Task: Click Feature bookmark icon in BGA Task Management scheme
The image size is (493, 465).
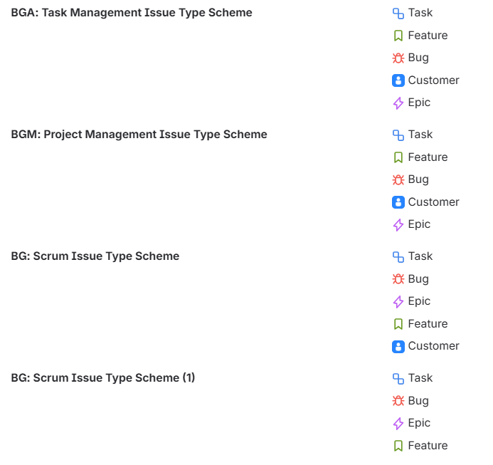Action: 398,36
